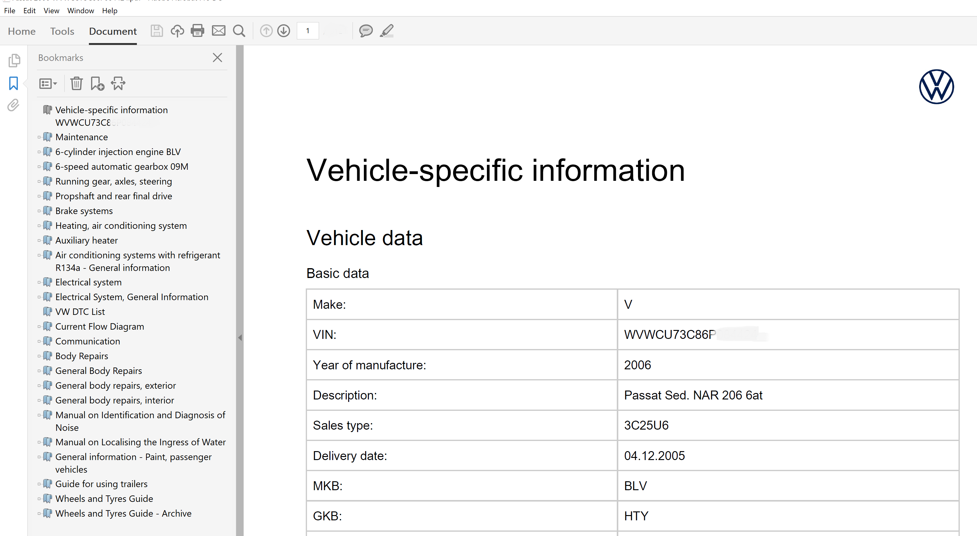
Task: Expand Current Flow Diagram bookmark
Action: 39,327
